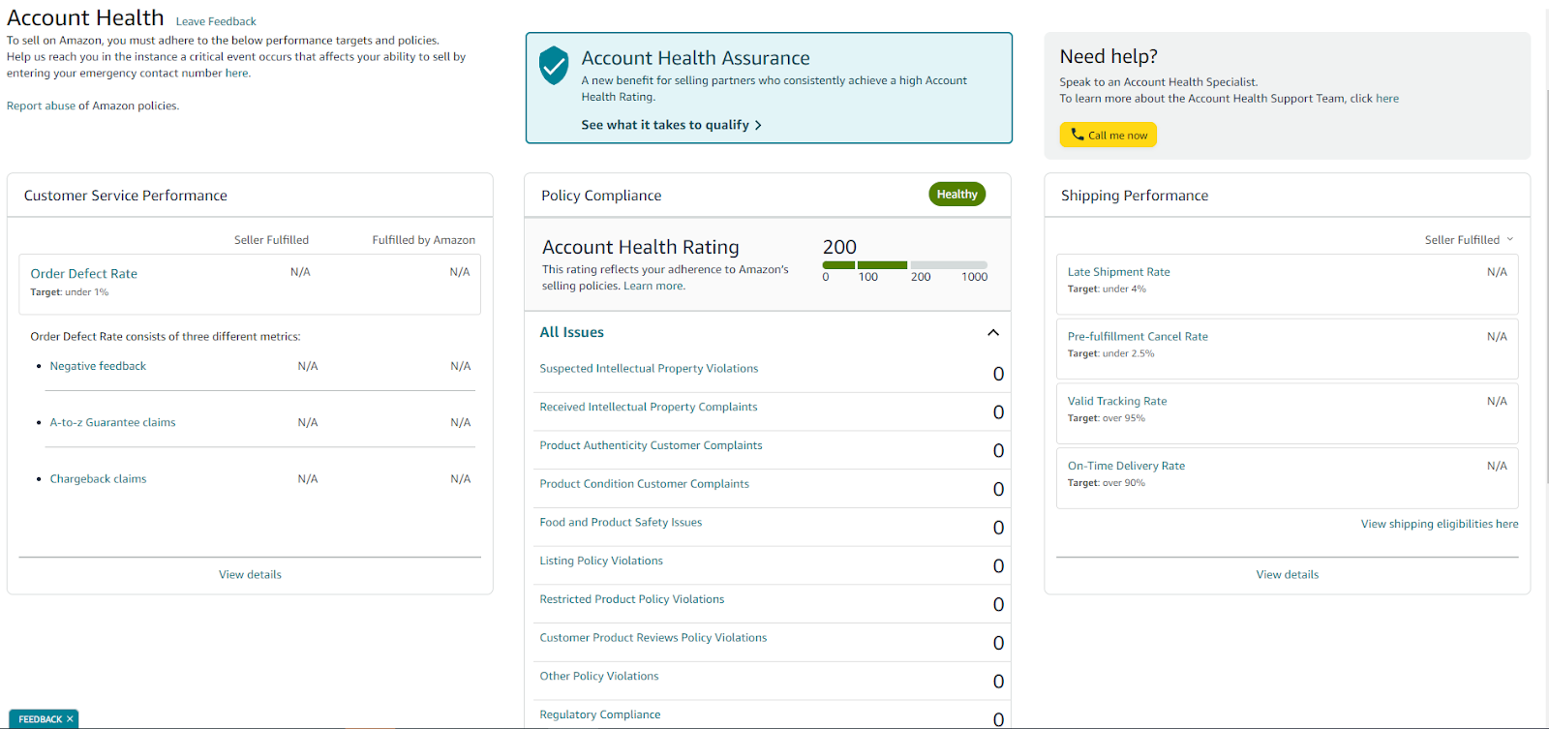Open A-to-z Guarantee claims
Viewport: 1549px width, 729px height.
click(112, 422)
